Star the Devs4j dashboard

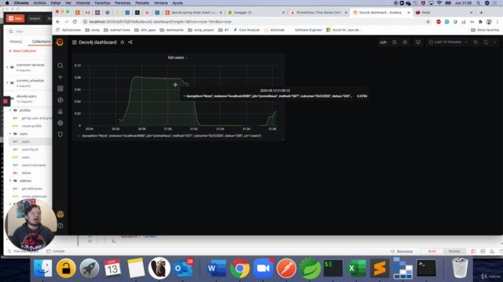(x=123, y=42)
